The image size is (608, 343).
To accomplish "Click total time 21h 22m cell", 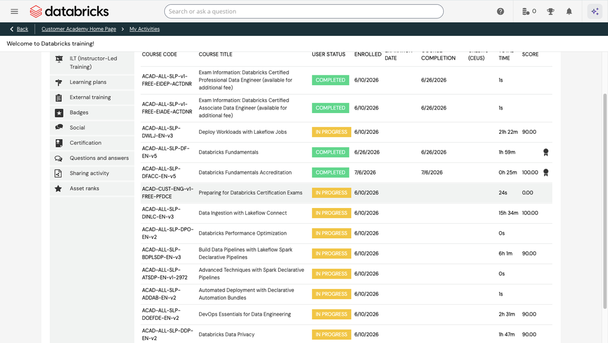I will (508, 132).
